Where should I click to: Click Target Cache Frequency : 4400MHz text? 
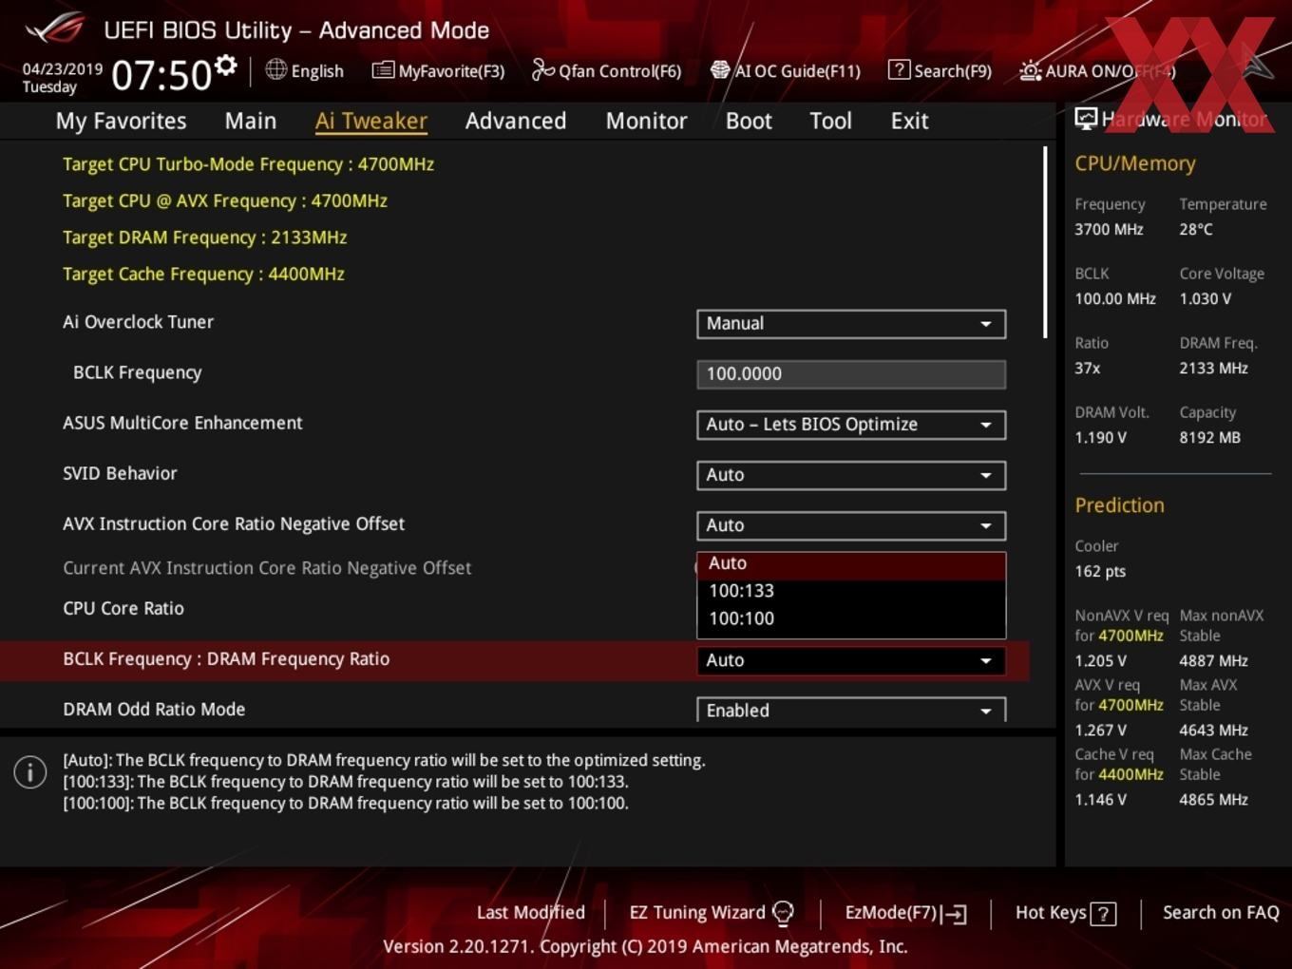point(203,274)
